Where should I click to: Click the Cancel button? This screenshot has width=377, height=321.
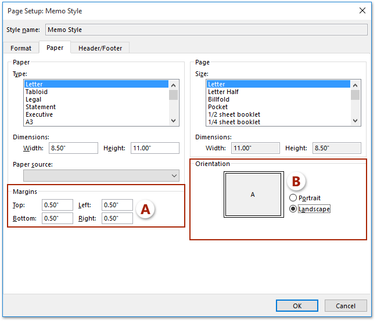(345, 306)
